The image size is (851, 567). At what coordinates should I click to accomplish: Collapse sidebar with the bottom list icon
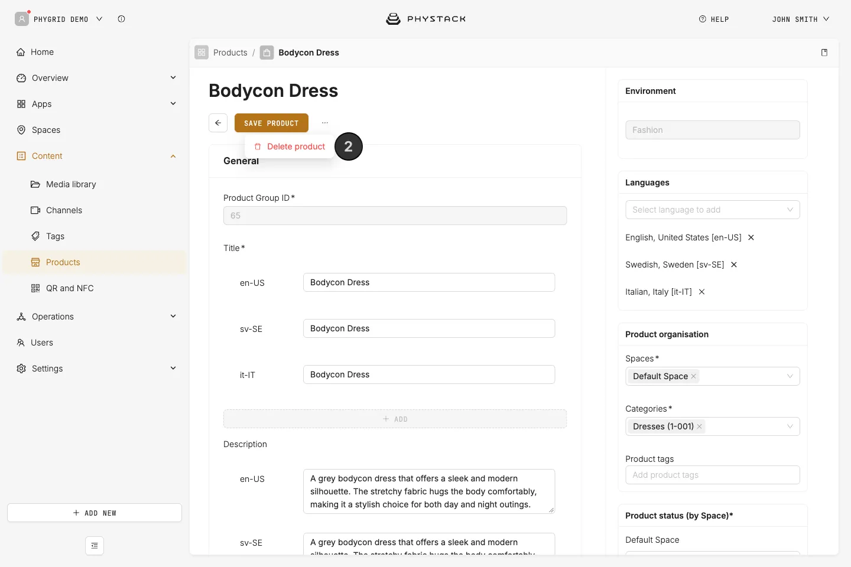coord(95,546)
